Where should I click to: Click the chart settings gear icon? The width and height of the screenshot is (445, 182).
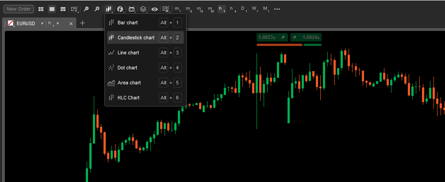(x=166, y=9)
